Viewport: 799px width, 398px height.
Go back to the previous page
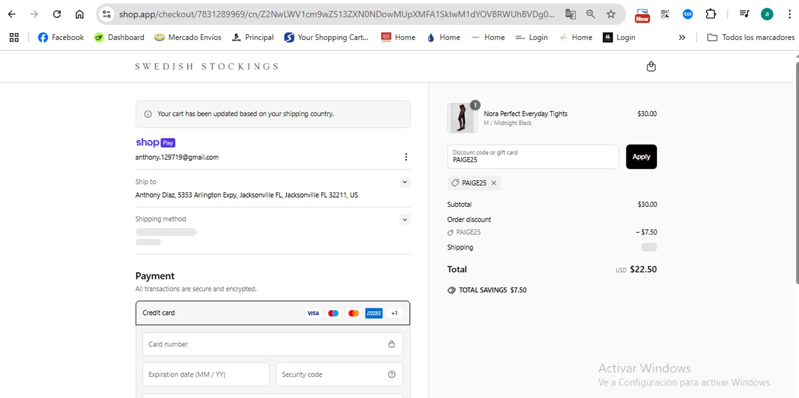pos(12,14)
